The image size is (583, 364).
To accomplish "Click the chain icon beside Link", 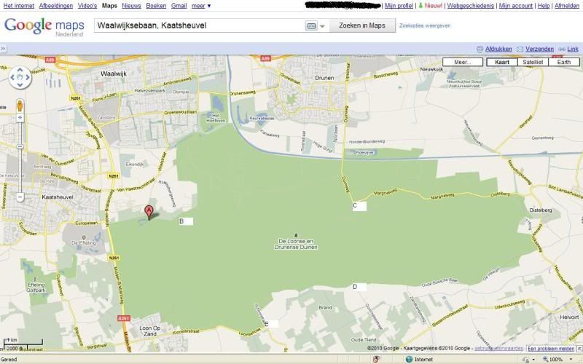I will coord(561,49).
